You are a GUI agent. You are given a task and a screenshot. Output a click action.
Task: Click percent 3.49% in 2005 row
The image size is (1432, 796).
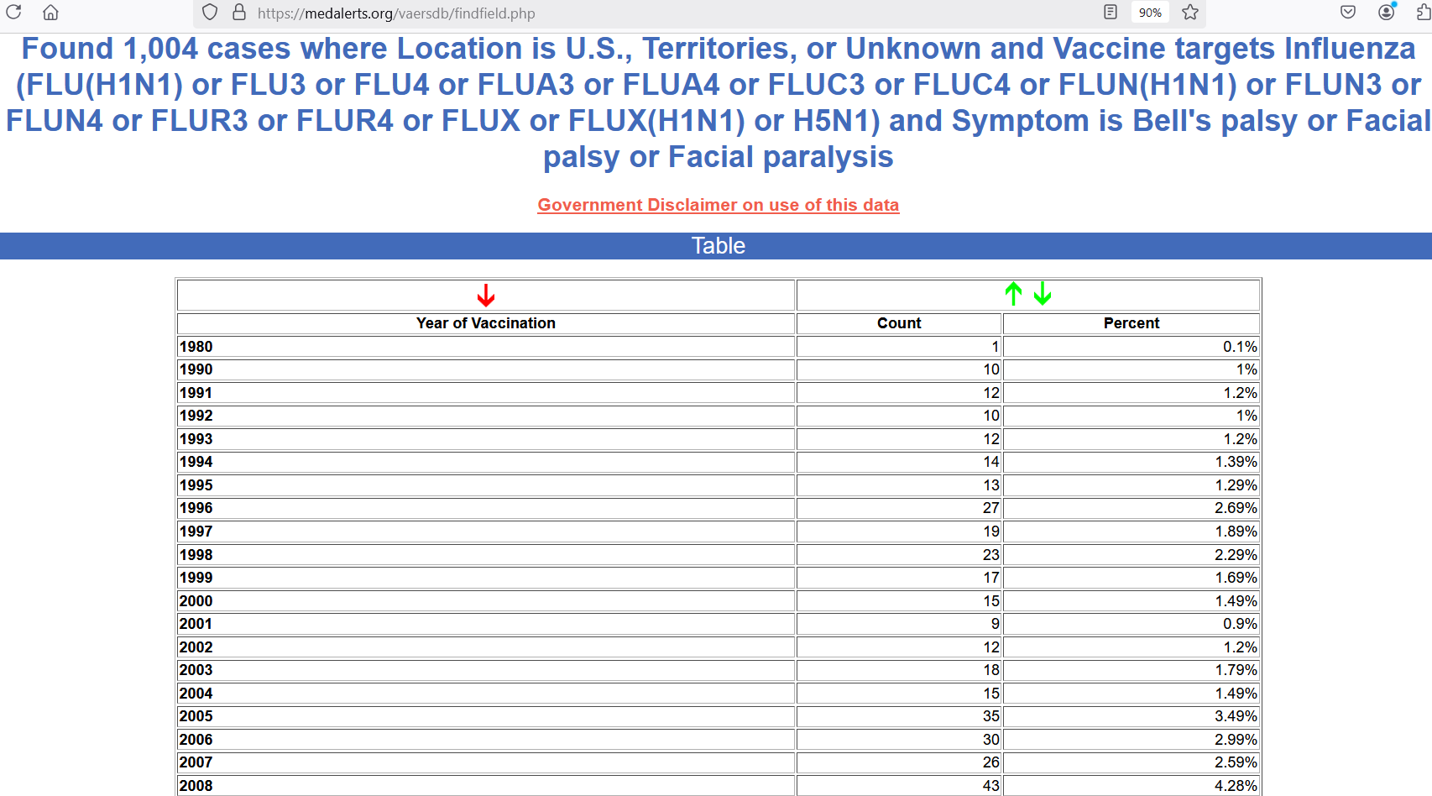(1236, 716)
